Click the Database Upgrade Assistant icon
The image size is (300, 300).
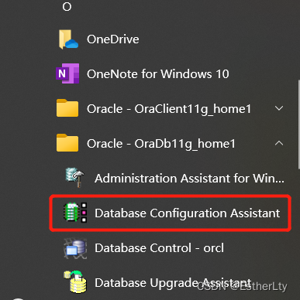tap(75, 282)
